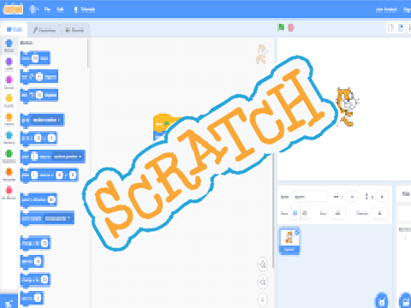
Task: Toggle the show sprite eye button
Action: point(295,213)
